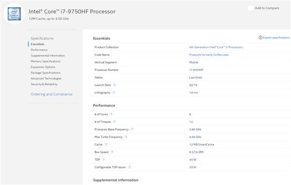Click the # of Threads value '12'
The image size is (291, 185).
point(191,122)
